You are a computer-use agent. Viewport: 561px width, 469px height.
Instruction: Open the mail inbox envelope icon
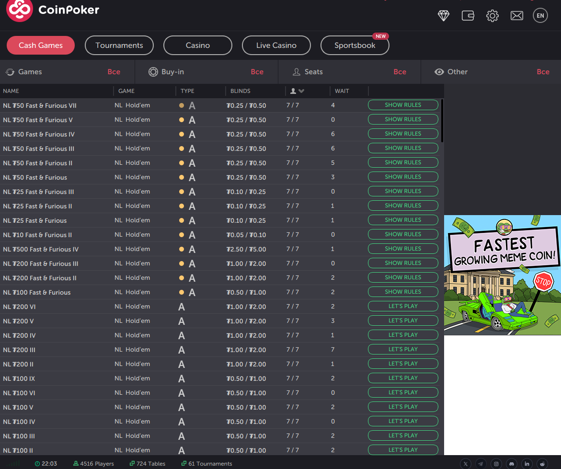click(516, 15)
